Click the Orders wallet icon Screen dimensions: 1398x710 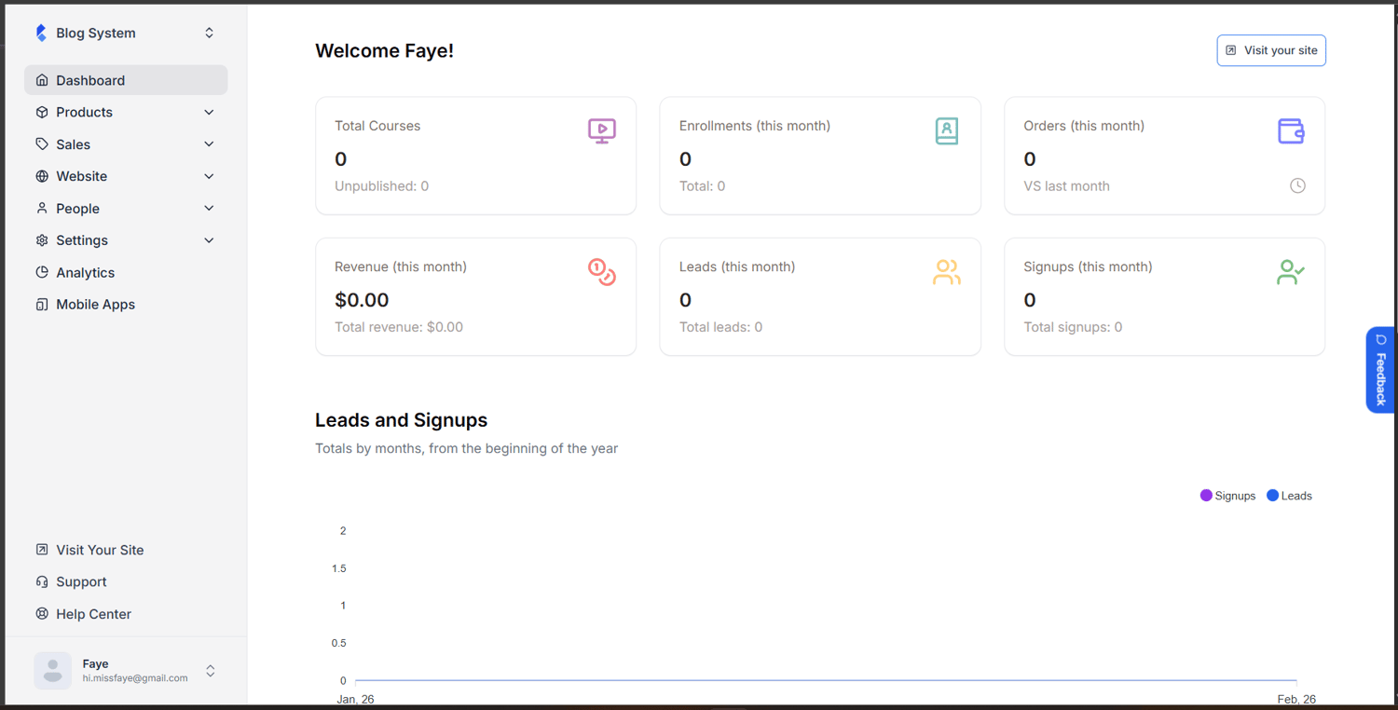1291,130
